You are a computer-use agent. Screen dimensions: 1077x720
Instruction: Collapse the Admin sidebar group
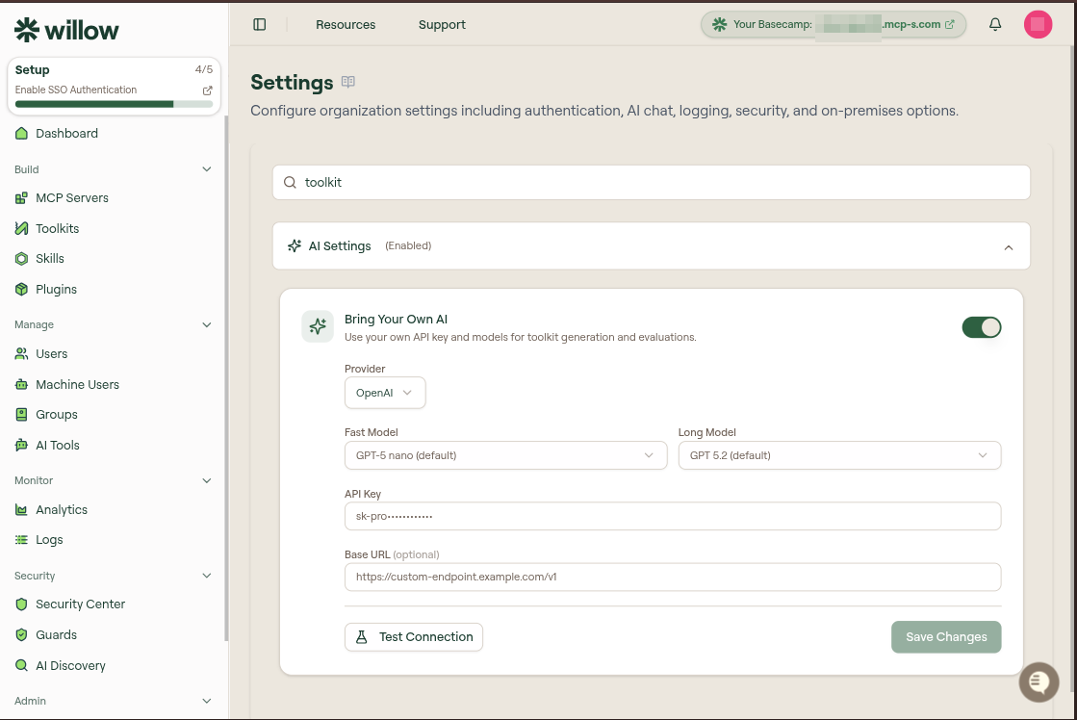207,701
